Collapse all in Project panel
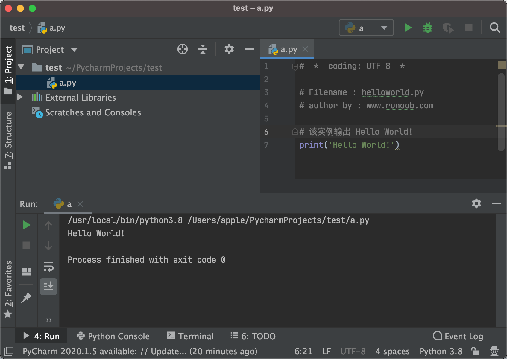This screenshot has height=359, width=507. pyautogui.click(x=203, y=49)
